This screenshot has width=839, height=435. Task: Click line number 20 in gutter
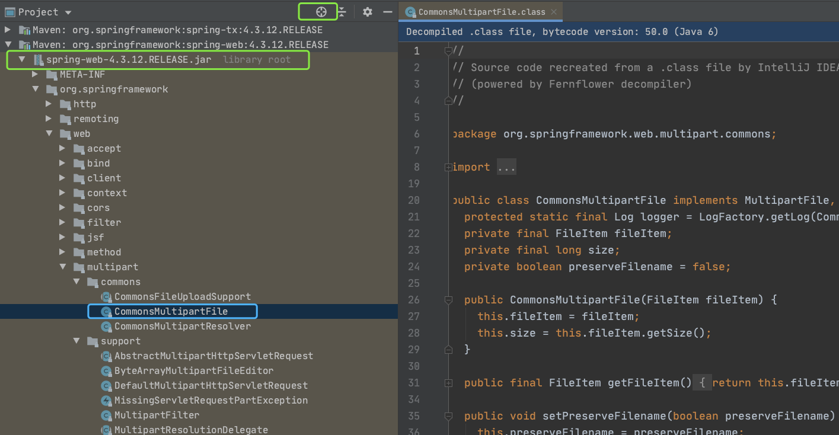(x=413, y=200)
